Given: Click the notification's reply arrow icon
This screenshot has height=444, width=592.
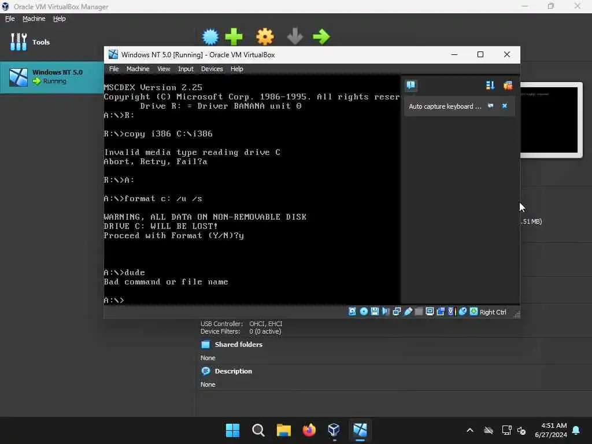Looking at the screenshot, I should pos(490,106).
